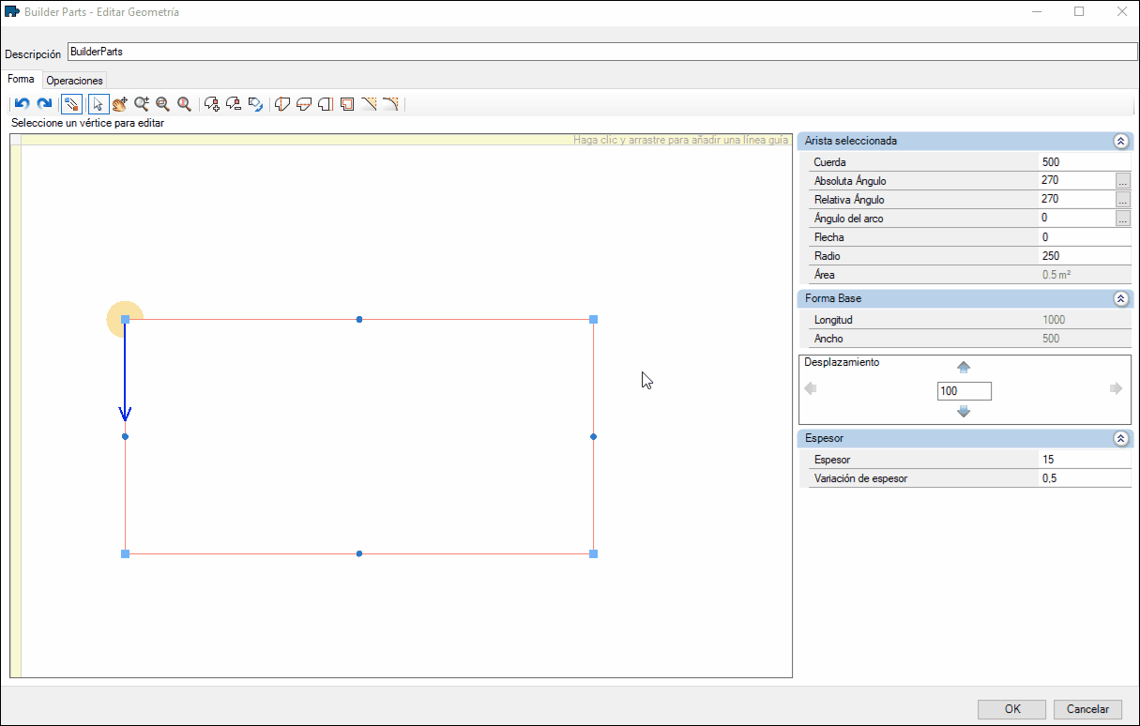The image size is (1140, 726).
Task: Click the add vertex icon
Action: point(212,104)
